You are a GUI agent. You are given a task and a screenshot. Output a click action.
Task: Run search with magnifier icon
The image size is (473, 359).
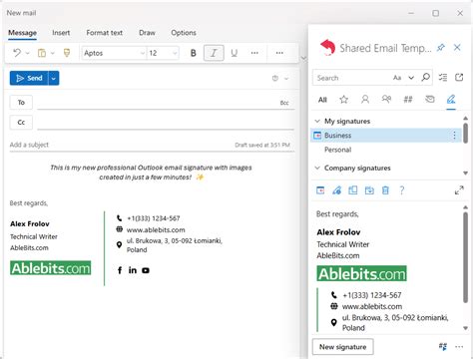[x=425, y=78]
